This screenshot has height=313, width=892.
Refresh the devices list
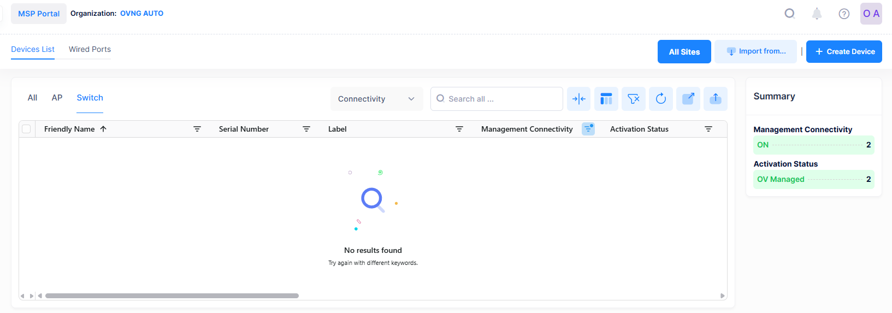(x=660, y=99)
